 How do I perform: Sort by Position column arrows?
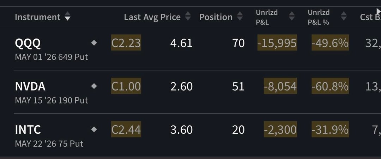(x=240, y=16)
